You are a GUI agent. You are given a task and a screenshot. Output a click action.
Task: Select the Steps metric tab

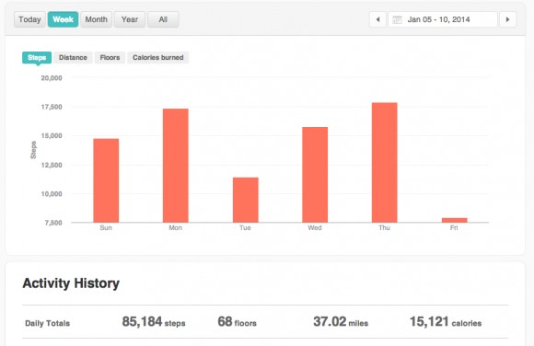37,58
